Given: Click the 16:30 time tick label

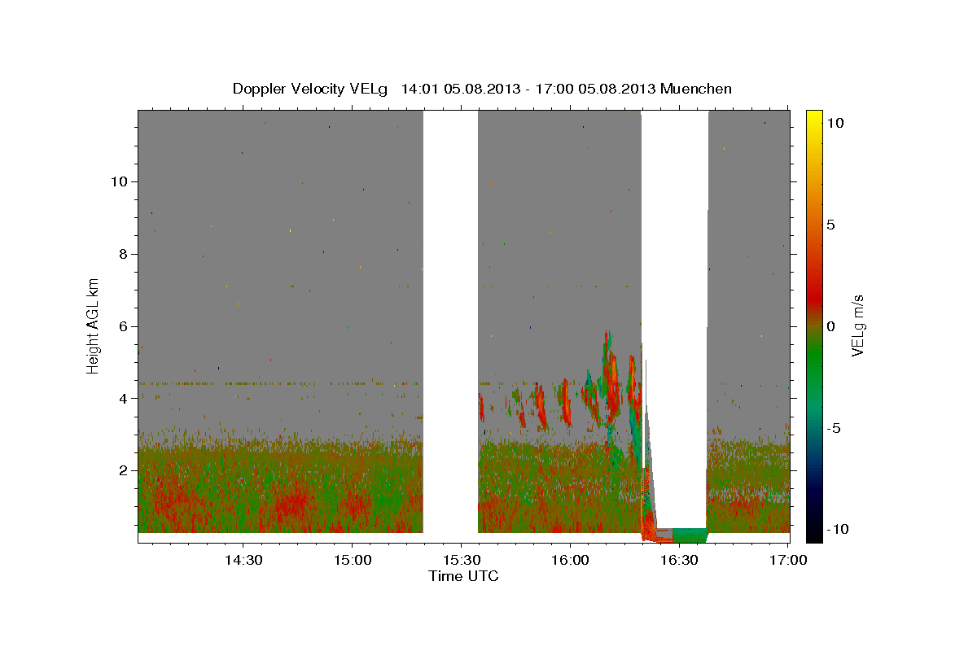Looking at the screenshot, I should click(x=679, y=560).
